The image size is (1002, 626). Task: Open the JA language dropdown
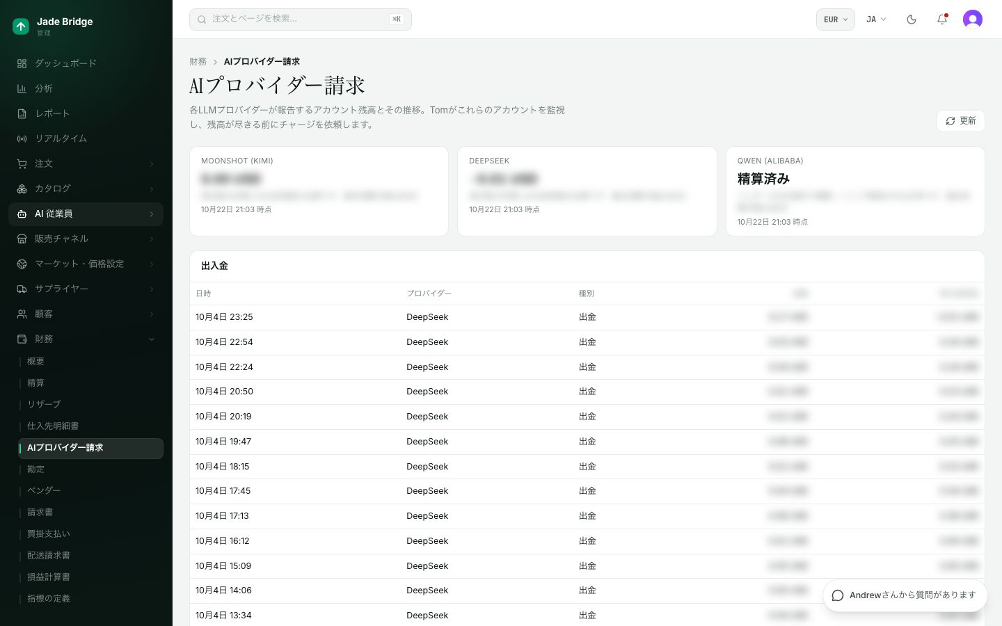(876, 19)
